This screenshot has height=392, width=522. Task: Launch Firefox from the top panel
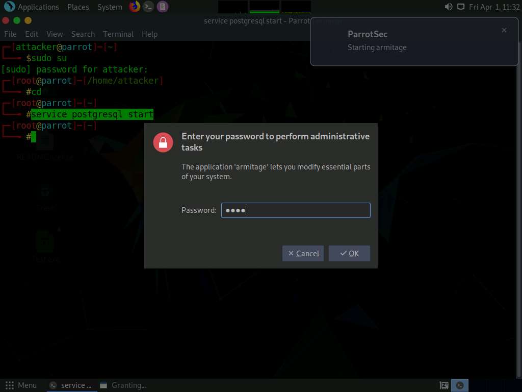135,7
